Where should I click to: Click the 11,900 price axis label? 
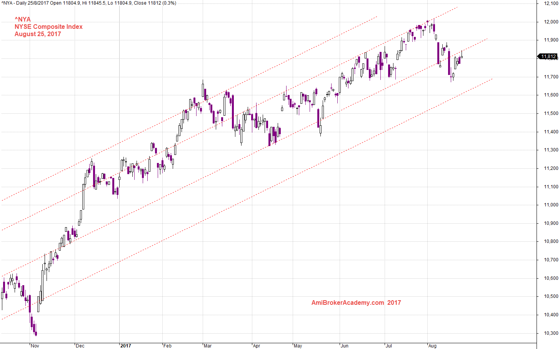551,40
